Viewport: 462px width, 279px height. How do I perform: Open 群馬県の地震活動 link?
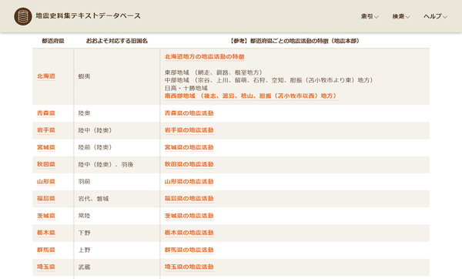coord(189,250)
